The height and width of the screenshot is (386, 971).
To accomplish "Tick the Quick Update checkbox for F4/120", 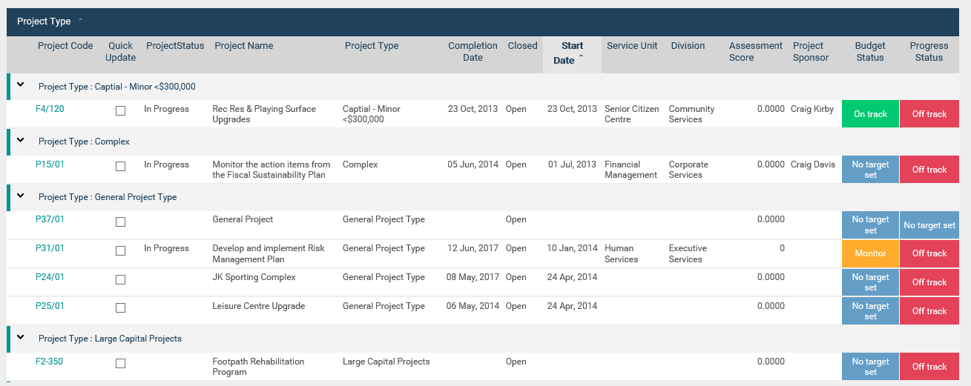I will (x=120, y=110).
